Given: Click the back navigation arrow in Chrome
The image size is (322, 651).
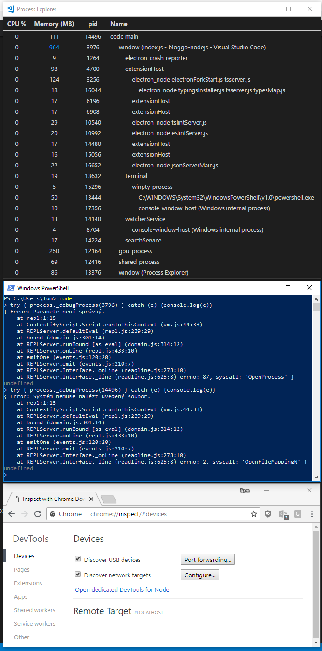Looking at the screenshot, I should (x=11, y=513).
